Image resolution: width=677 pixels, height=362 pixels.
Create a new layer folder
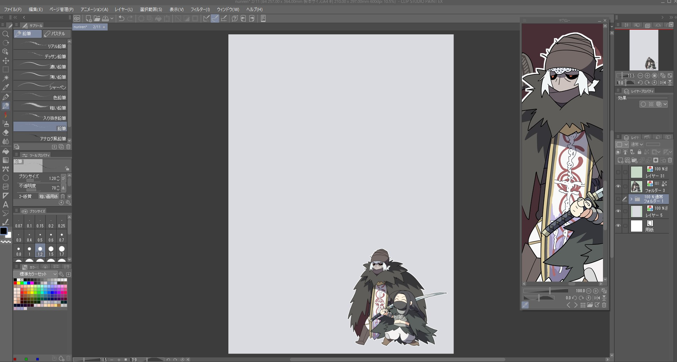click(x=635, y=160)
